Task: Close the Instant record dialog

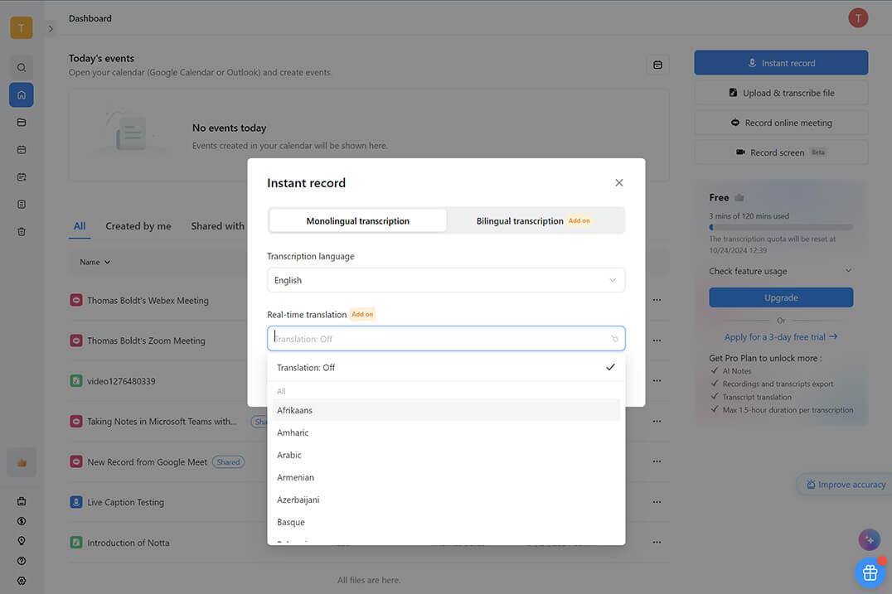Action: point(619,182)
